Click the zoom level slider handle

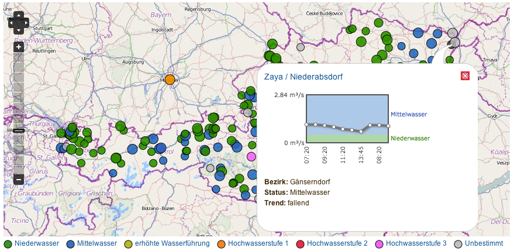click(x=19, y=130)
